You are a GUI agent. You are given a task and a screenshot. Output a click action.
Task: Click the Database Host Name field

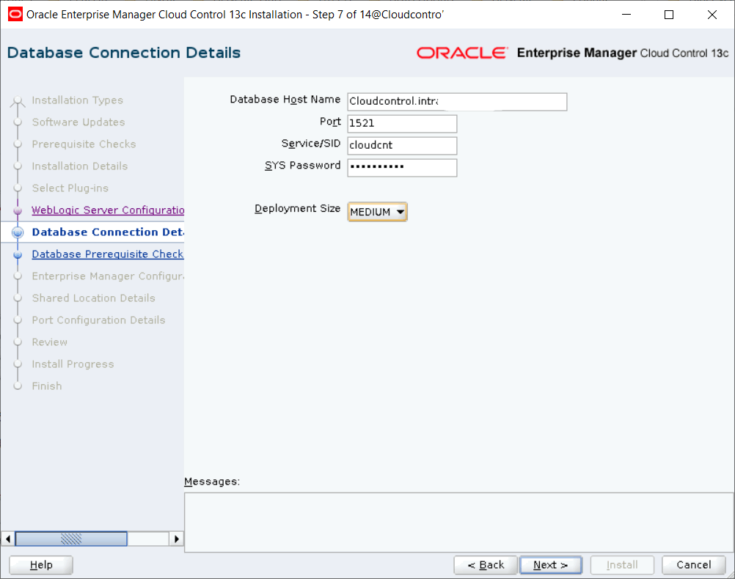pyautogui.click(x=457, y=102)
